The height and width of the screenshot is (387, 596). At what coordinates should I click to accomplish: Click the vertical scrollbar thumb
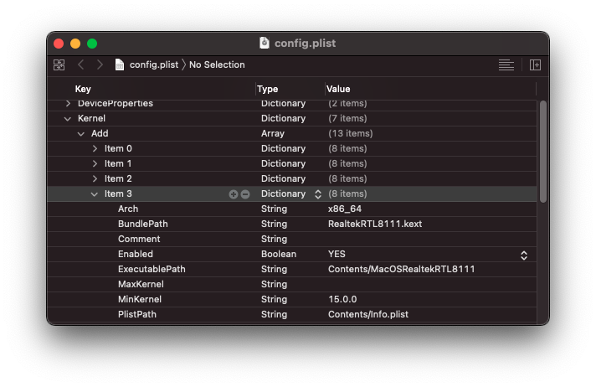point(542,151)
